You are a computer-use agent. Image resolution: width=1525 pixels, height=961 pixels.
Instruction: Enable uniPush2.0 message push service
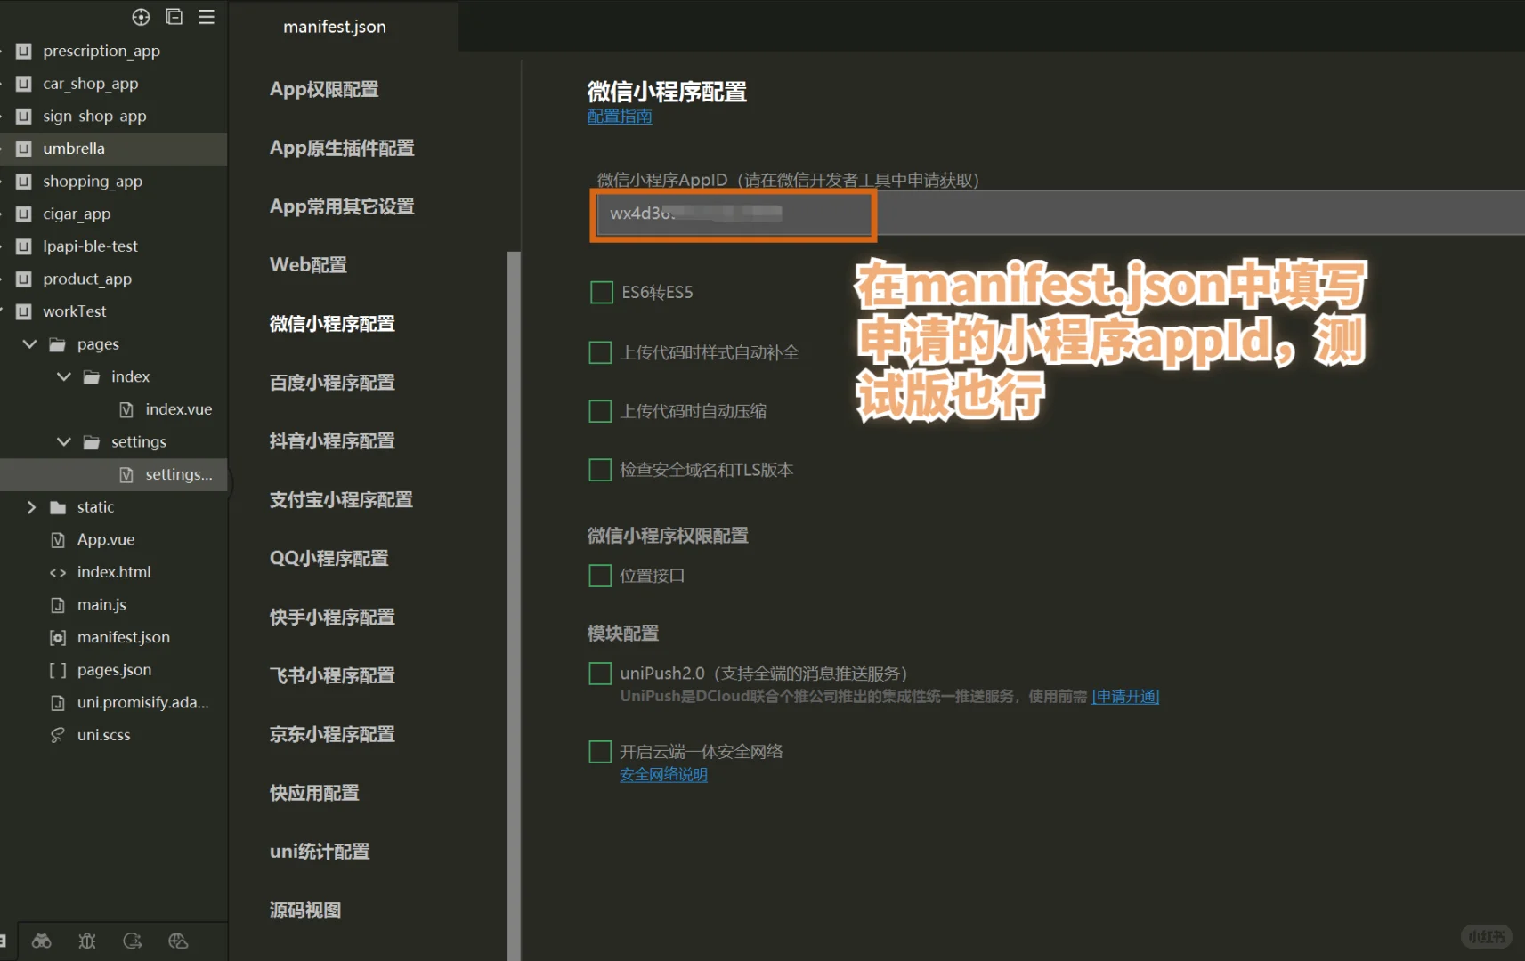pos(600,673)
